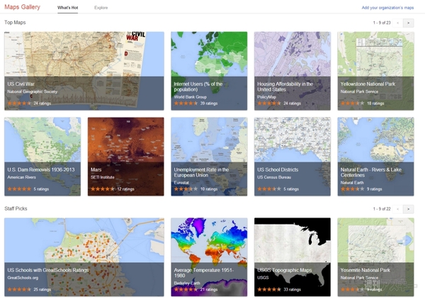Click the star rating on US School Districts
The height and width of the screenshot is (299, 425).
point(269,189)
